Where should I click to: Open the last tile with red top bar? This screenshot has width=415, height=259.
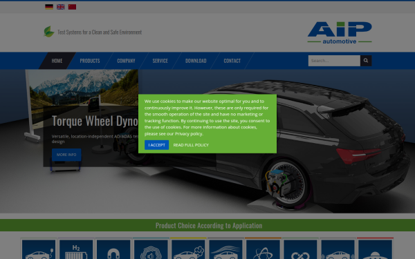coord(375,249)
